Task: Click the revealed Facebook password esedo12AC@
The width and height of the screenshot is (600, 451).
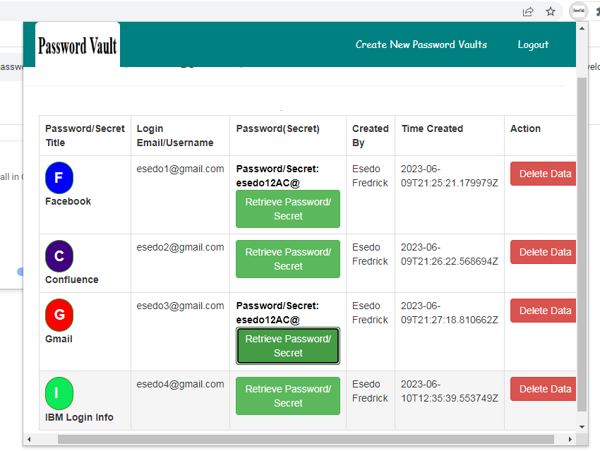Action: (x=268, y=184)
